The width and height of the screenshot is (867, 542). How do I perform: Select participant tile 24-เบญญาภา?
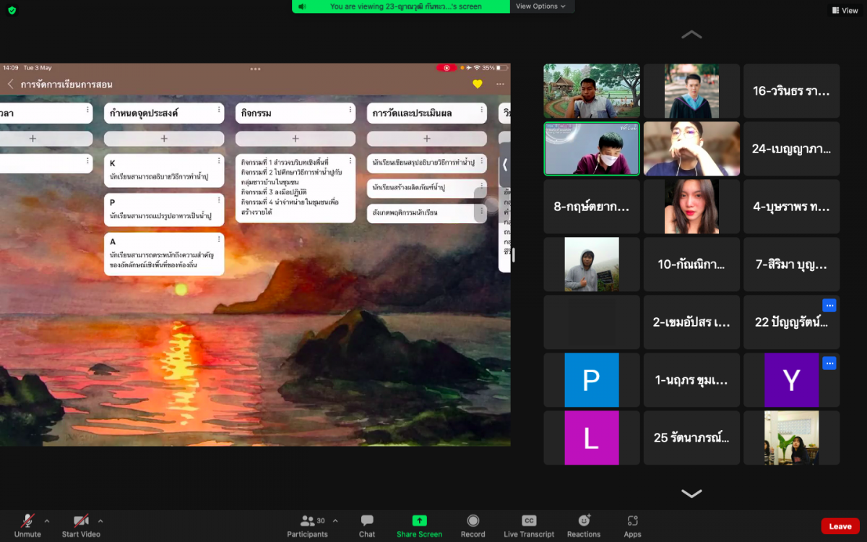point(791,149)
